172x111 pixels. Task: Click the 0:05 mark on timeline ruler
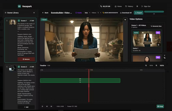[x=91, y=70]
